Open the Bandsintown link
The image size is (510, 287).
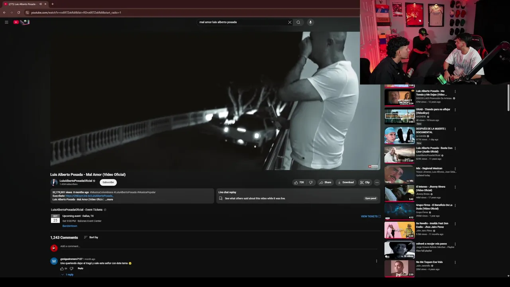click(x=70, y=226)
